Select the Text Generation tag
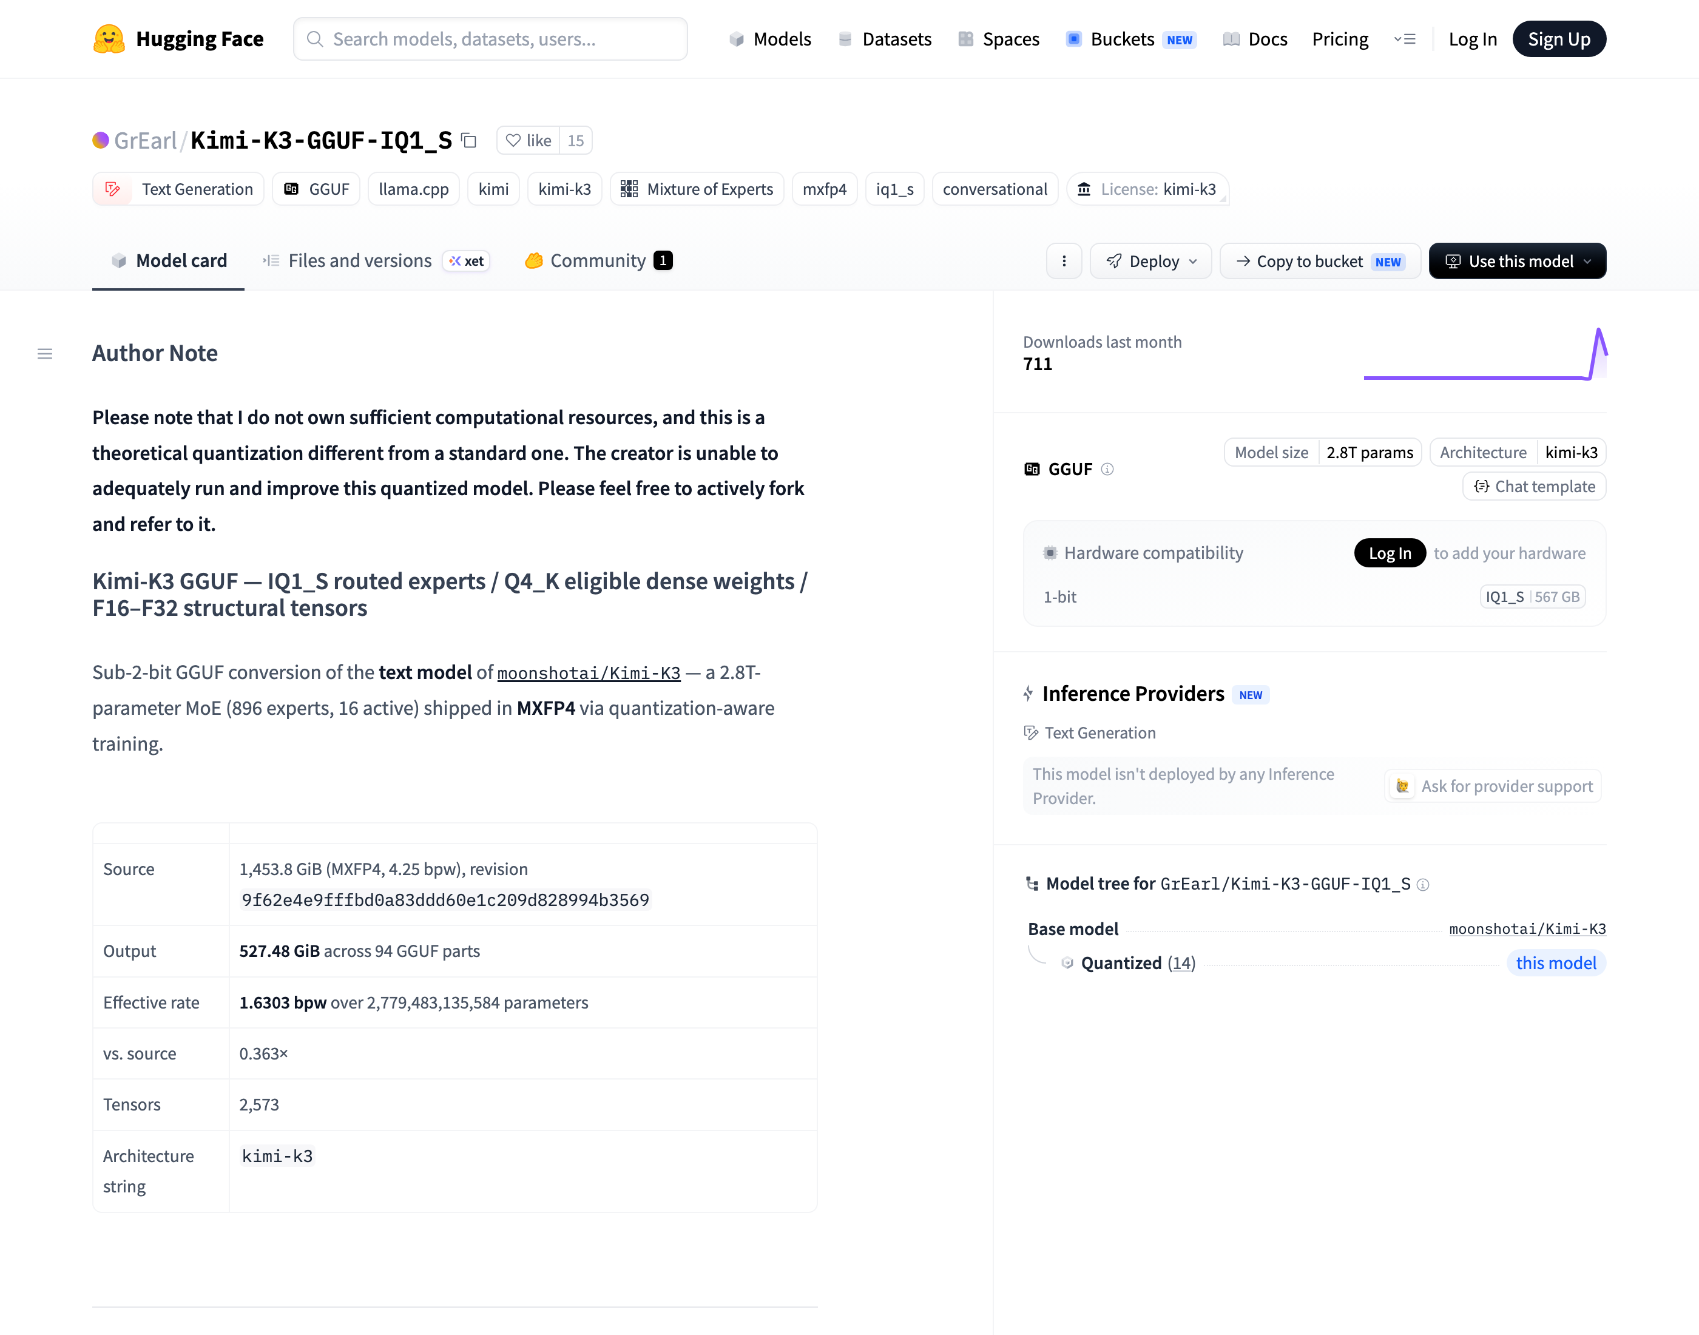This screenshot has height=1335, width=1699. (178, 189)
